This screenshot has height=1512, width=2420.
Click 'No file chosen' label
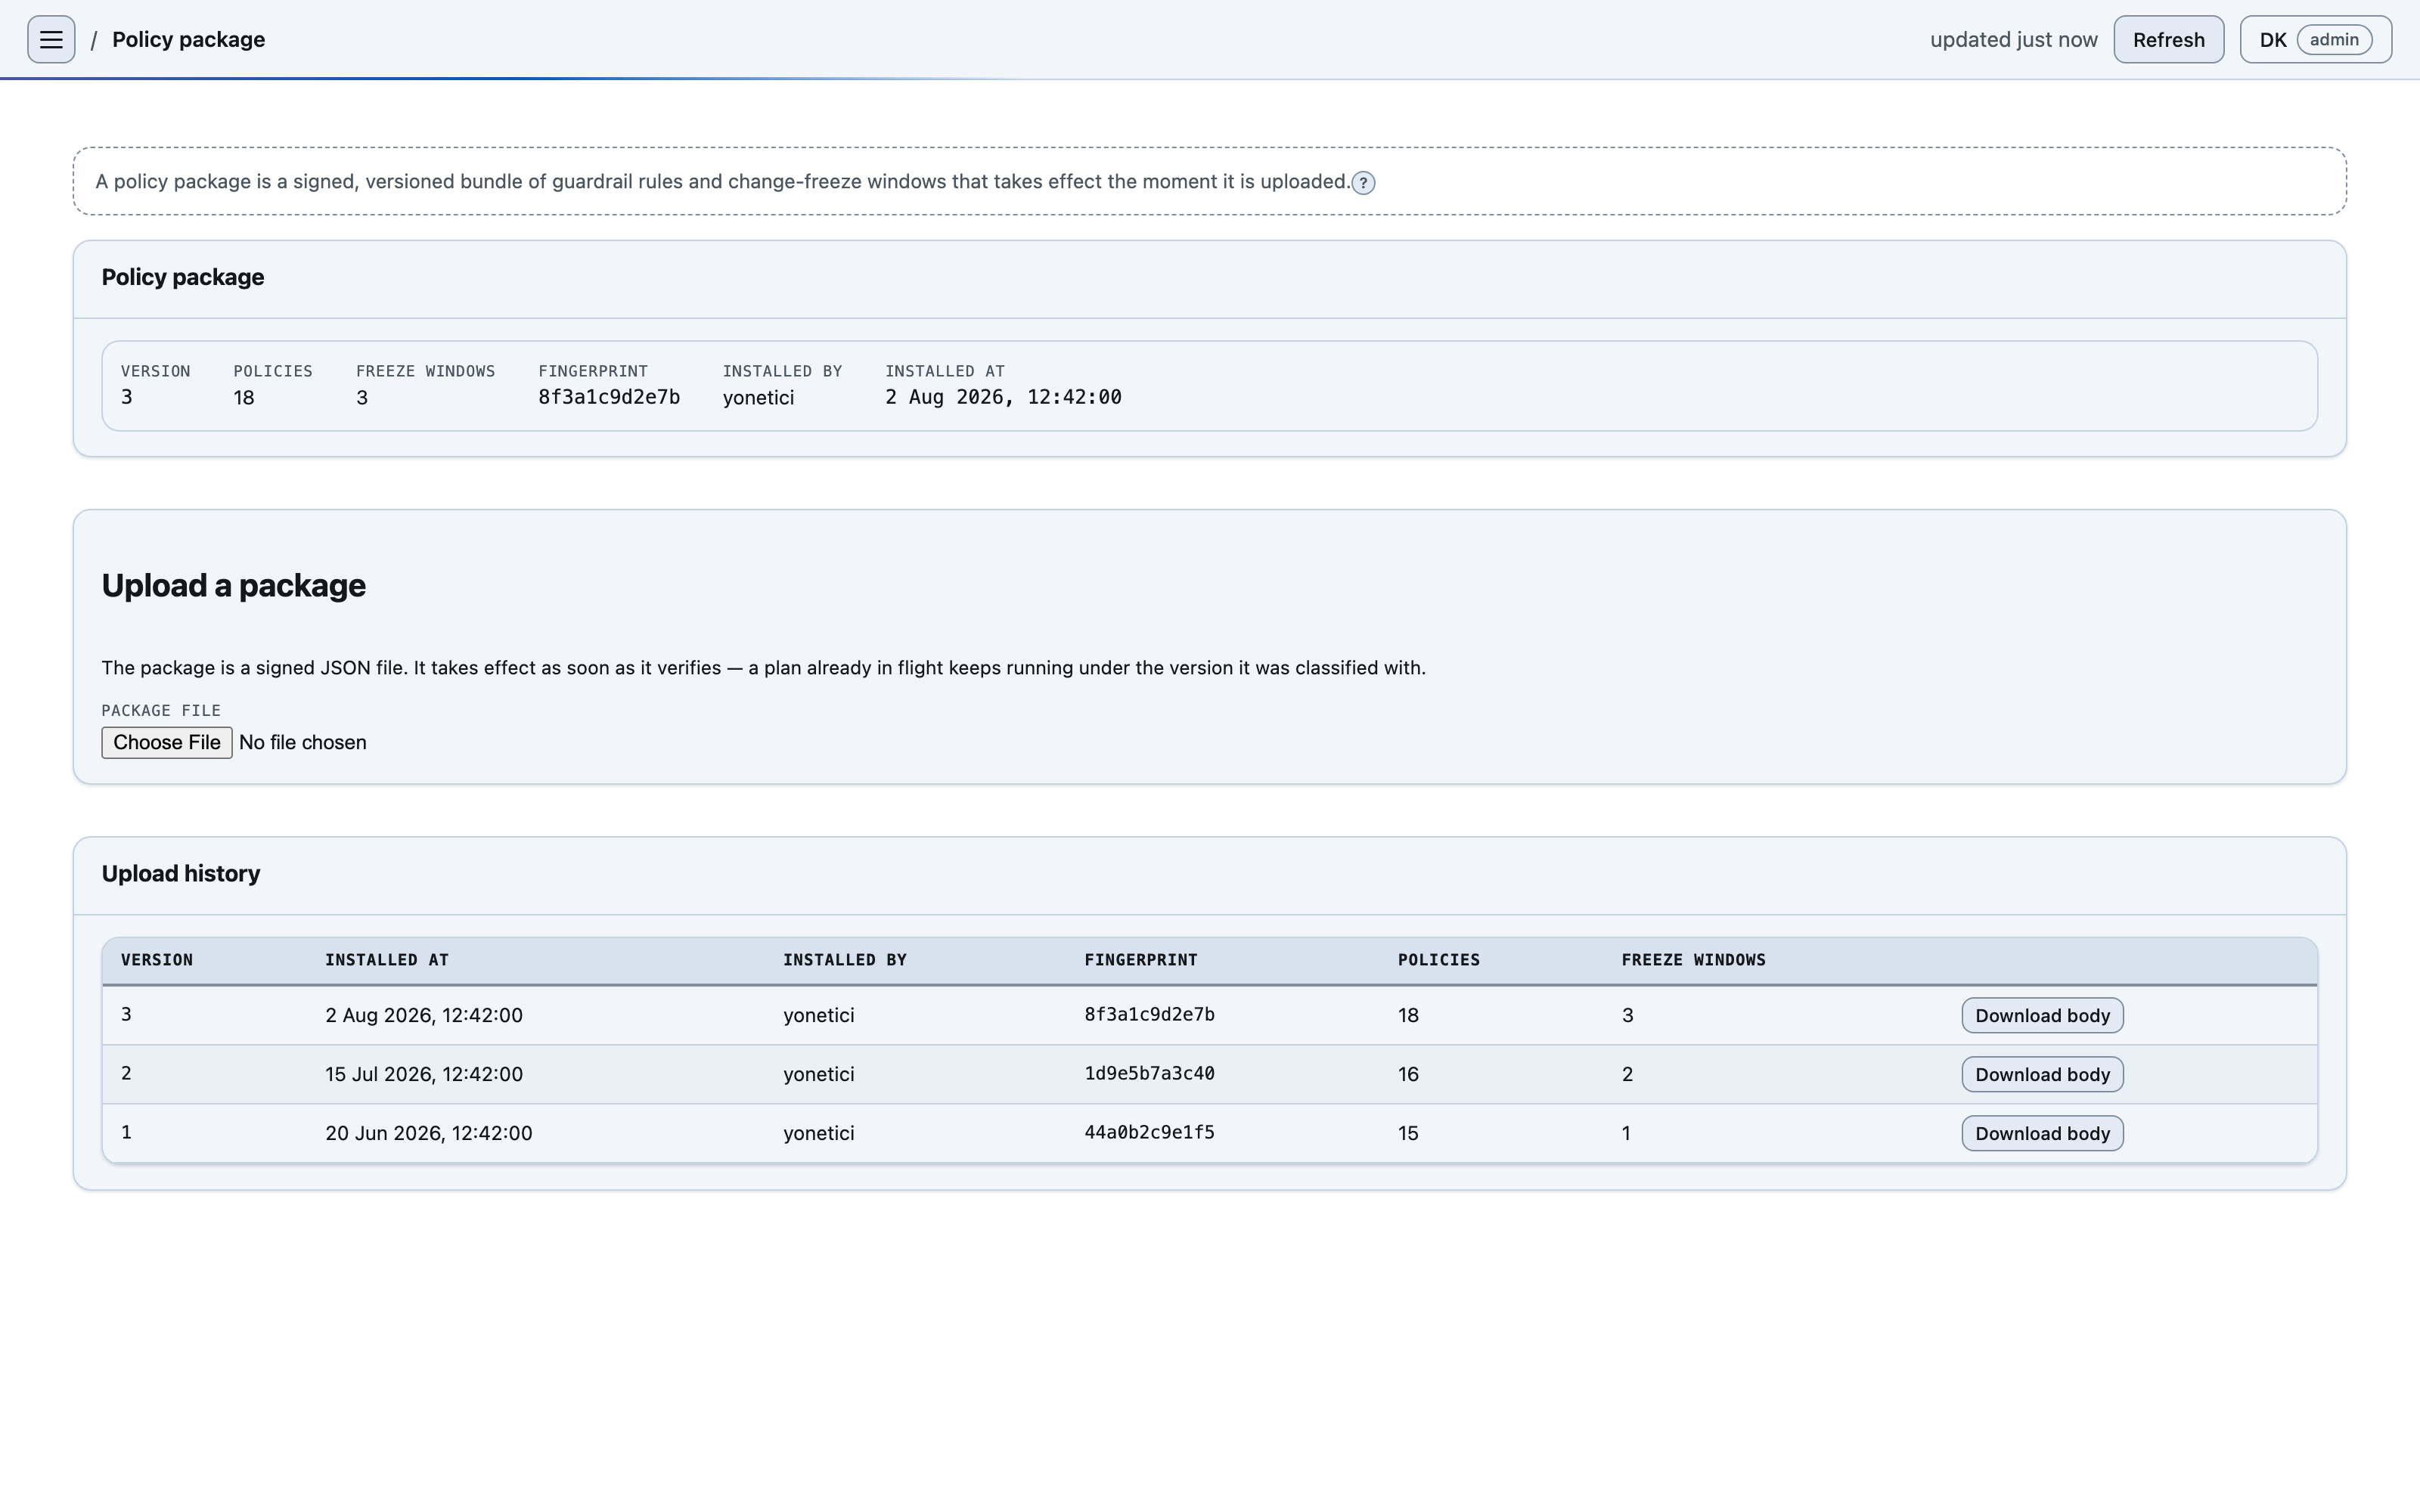303,742
